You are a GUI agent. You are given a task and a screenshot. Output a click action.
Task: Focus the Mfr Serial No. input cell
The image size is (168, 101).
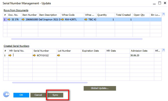[x=20, y=55]
